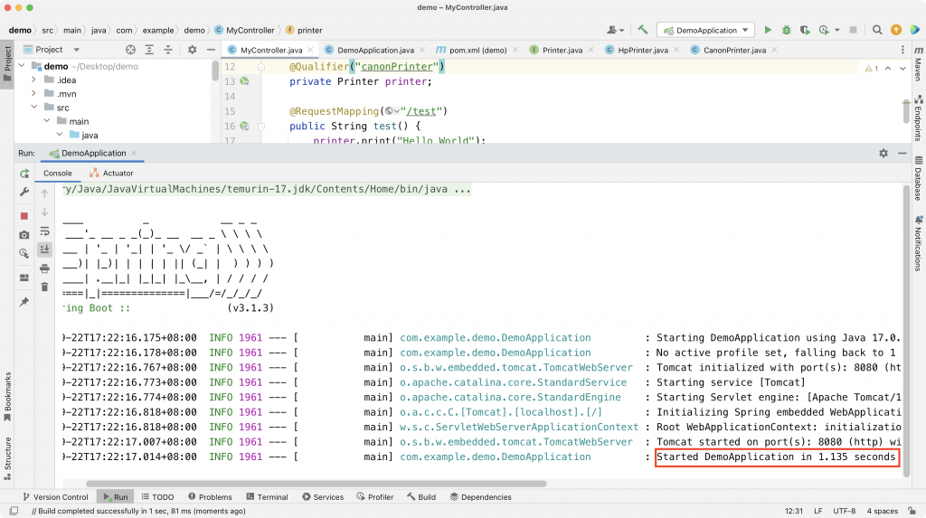The width and height of the screenshot is (926, 518).
Task: Run with Coverage from the shield icon
Action: click(804, 30)
